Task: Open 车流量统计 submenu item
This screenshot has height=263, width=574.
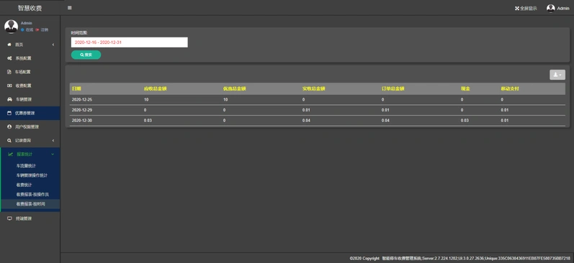Action: [x=26, y=166]
